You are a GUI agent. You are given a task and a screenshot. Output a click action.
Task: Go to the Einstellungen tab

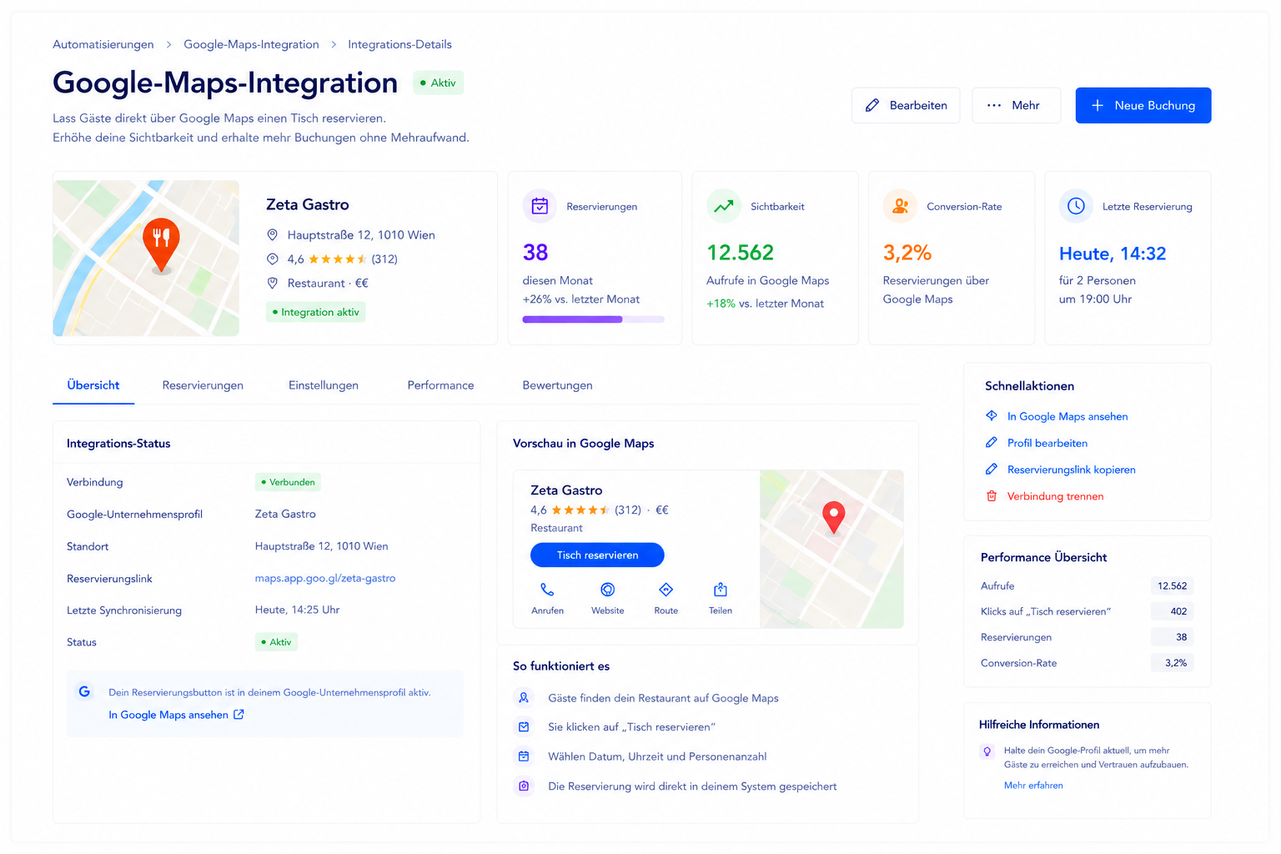point(324,385)
